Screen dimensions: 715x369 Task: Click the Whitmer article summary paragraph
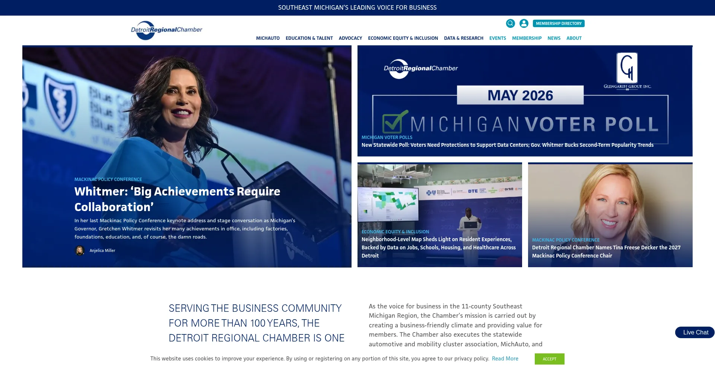185,229
